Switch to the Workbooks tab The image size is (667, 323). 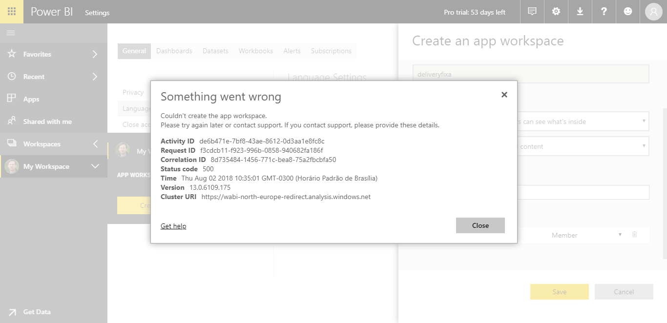[256, 51]
